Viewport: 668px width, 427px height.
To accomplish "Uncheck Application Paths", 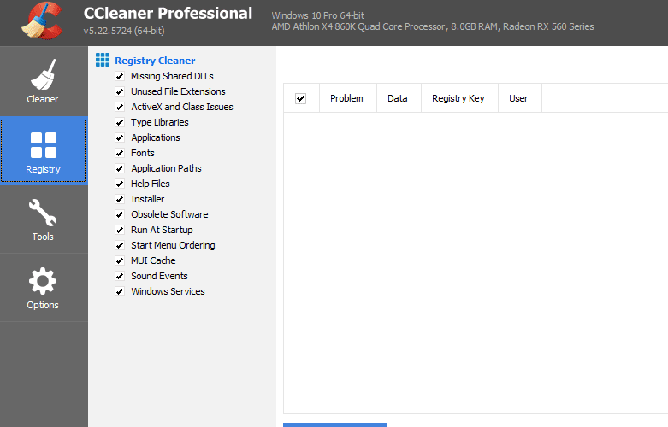I will [x=120, y=168].
